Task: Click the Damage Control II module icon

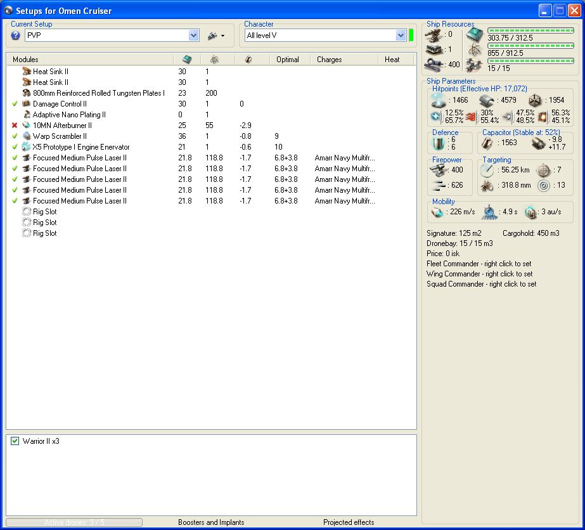Action: (27, 104)
